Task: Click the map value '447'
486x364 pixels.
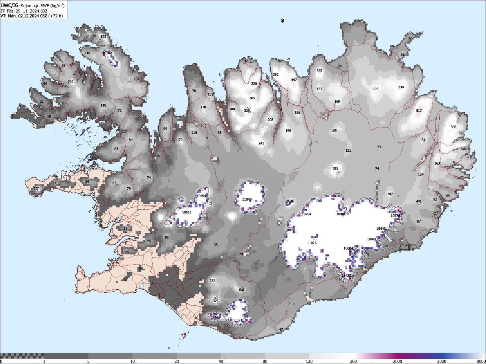Action: [294, 80]
